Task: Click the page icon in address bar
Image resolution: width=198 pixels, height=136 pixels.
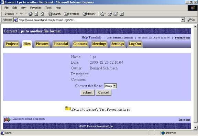Action: 16,20
